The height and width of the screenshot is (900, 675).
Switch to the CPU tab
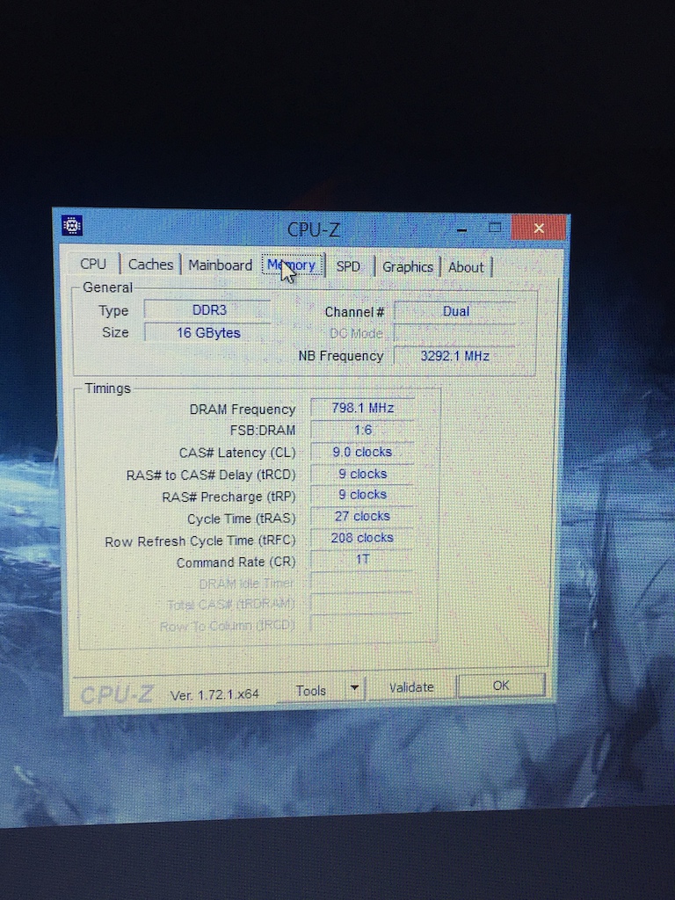click(x=93, y=264)
